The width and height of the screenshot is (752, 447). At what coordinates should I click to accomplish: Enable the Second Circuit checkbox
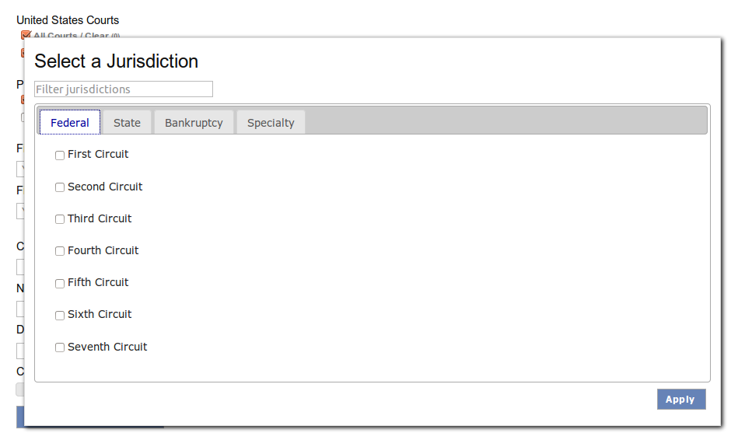tap(60, 187)
